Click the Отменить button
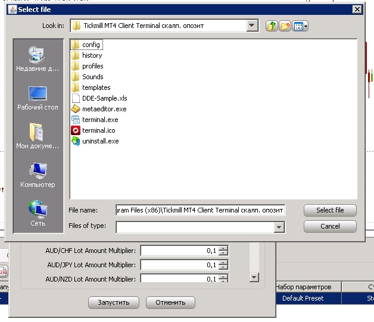The height and width of the screenshot is (322, 374). coord(170,302)
